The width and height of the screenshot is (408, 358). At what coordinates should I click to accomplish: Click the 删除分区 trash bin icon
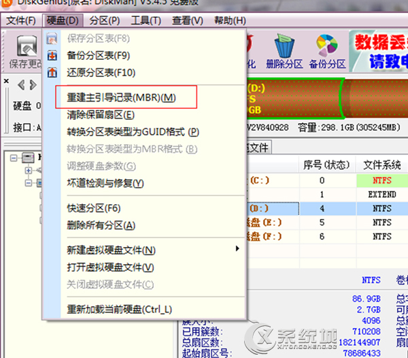coord(284,46)
